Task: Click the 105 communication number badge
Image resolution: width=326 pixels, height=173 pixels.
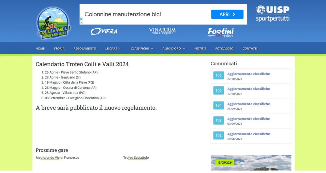Action: [x=218, y=90]
